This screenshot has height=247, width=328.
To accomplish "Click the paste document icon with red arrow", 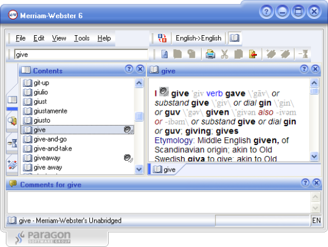I will pyautogui.click(x=253, y=54).
